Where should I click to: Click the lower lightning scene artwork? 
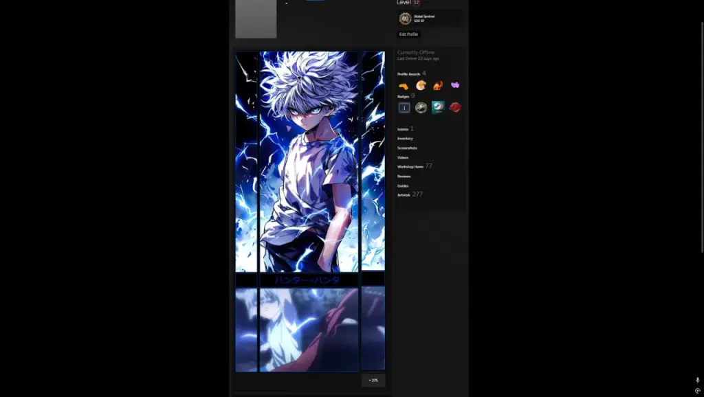pyautogui.click(x=310, y=330)
